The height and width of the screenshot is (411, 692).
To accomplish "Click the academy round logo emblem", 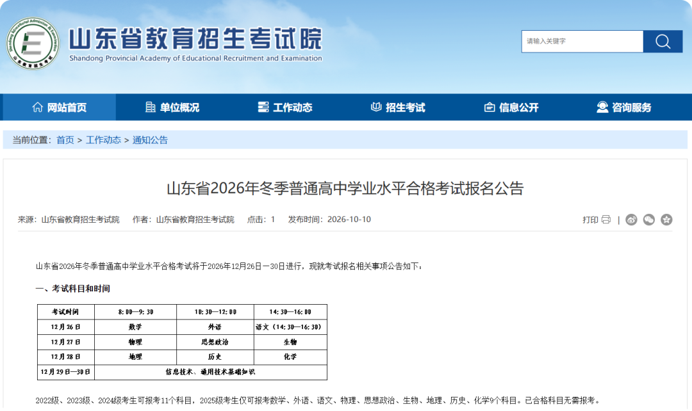I will (33, 44).
